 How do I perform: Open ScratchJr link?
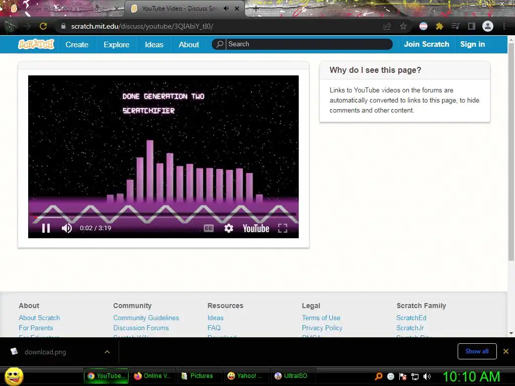tap(410, 328)
